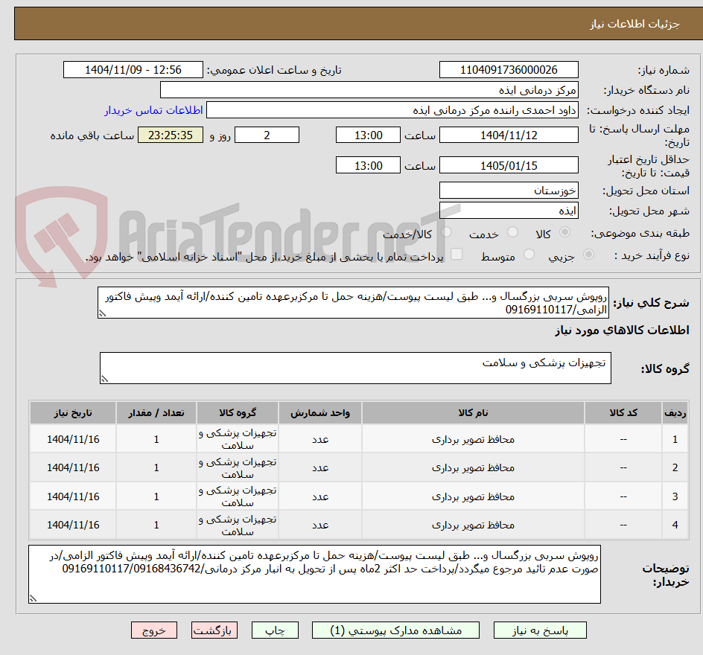Viewport: 703px width, 655px height.
Task: Open اطلاعات تماس خریدار link
Action: [x=153, y=110]
